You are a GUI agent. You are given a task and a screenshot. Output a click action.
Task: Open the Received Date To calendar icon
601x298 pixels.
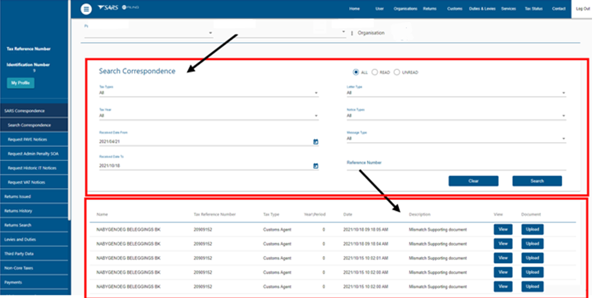point(315,165)
